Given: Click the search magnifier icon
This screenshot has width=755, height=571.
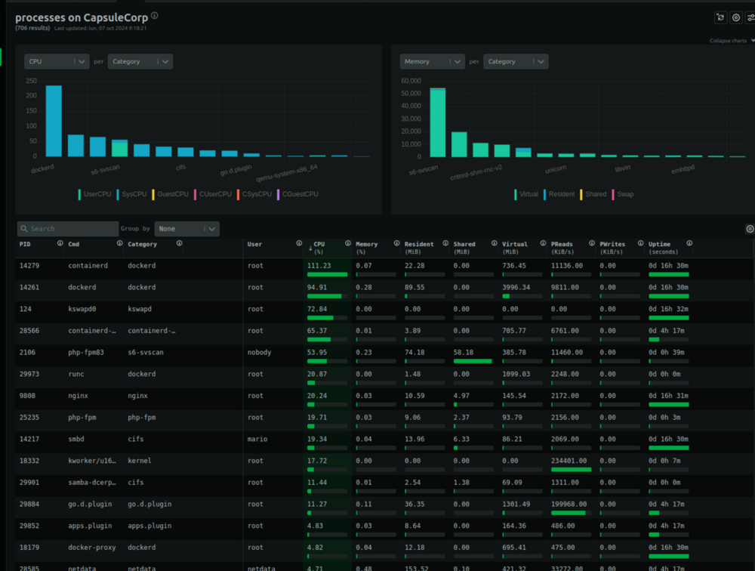Looking at the screenshot, I should [24, 229].
